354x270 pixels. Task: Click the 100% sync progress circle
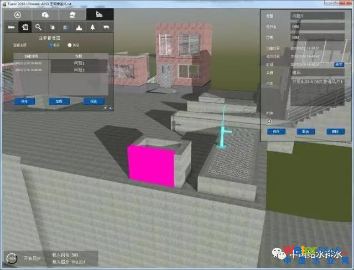point(11,258)
